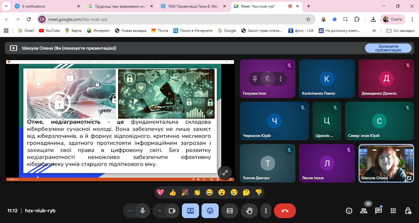Click the thumbs up reaction emoji

click(172, 192)
